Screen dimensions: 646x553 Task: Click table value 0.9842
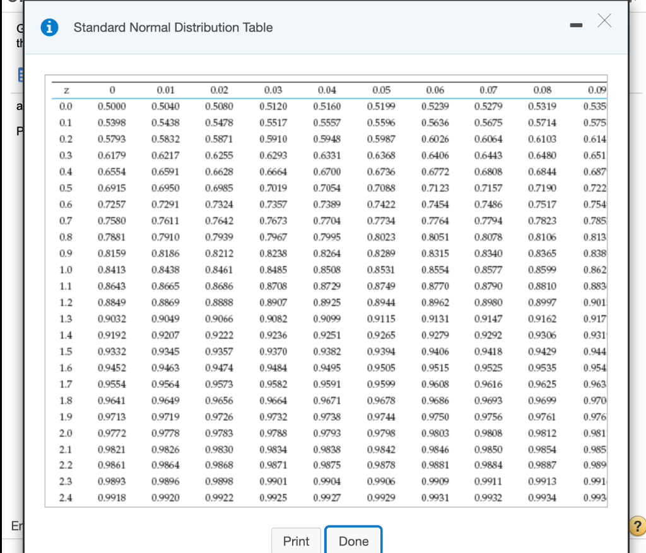click(x=382, y=449)
